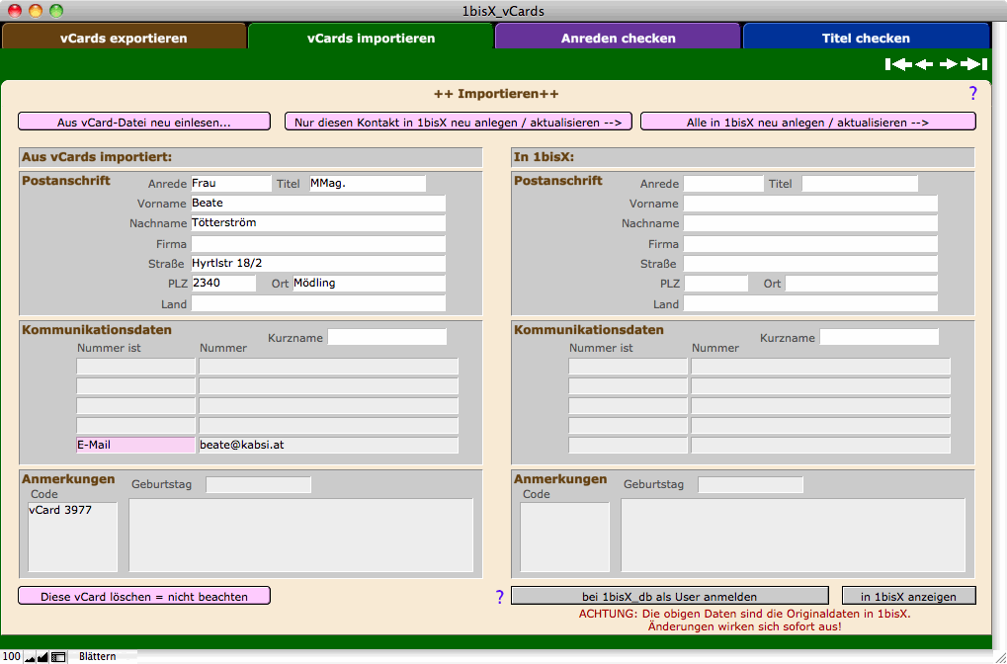Viewport: 1007px width, 664px height.
Task: Open the Anreden checken tab
Action: tap(618, 39)
